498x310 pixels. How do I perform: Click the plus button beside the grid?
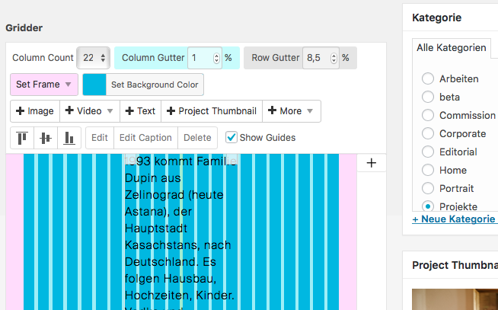click(x=372, y=162)
